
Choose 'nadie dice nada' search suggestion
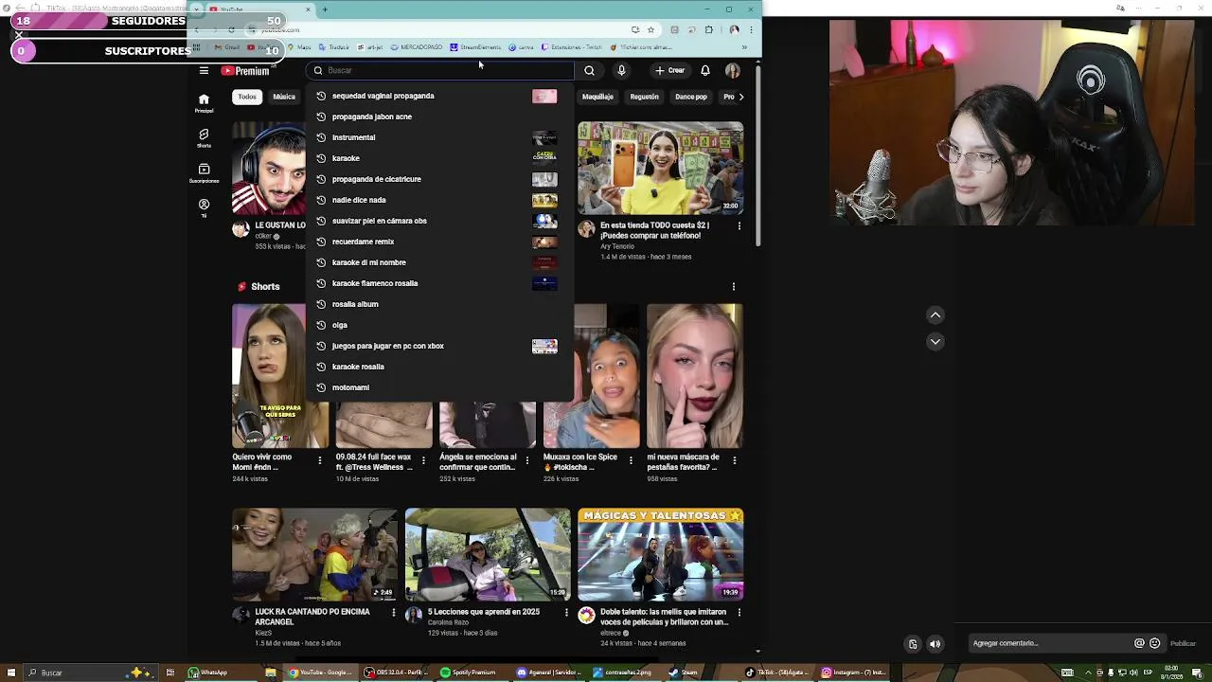439,200
